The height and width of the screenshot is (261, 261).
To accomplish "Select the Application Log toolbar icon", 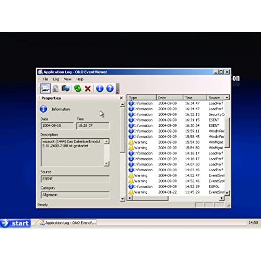I will pyautogui.click(x=45, y=88).
